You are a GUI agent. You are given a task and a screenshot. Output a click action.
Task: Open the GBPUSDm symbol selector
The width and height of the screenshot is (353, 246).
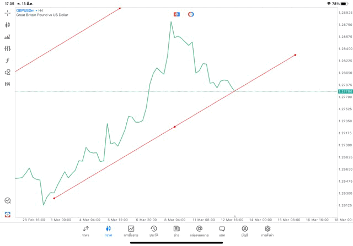[x=25, y=10]
